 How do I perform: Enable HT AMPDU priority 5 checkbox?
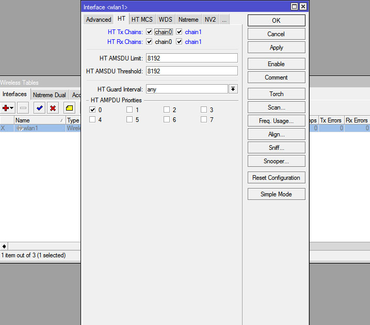130,120
